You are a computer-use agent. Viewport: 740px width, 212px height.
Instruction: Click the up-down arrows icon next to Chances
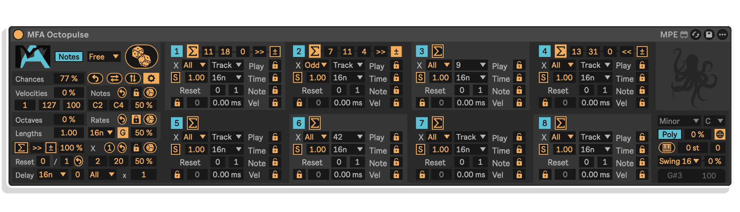133,78
